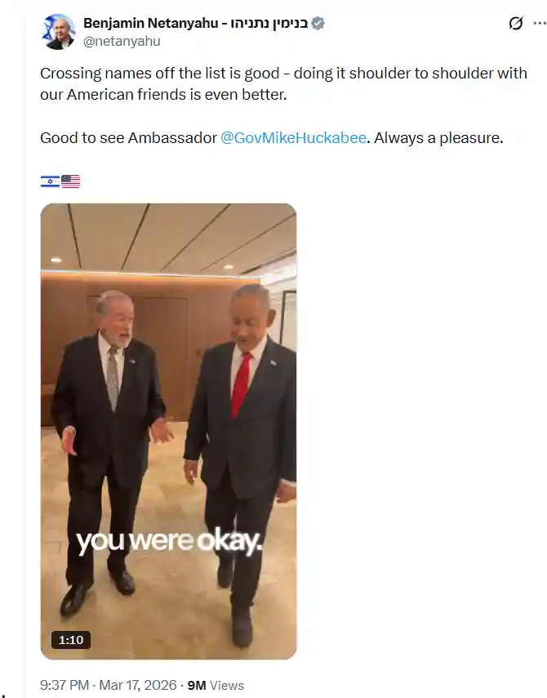The width and height of the screenshot is (547, 698).
Task: Click the blue verified badge
Action: tap(318, 23)
